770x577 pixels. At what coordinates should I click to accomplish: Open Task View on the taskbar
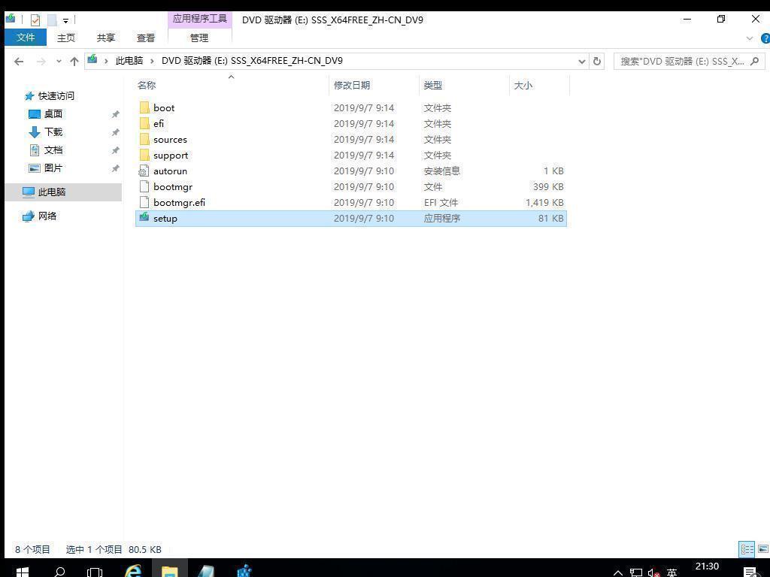click(94, 572)
